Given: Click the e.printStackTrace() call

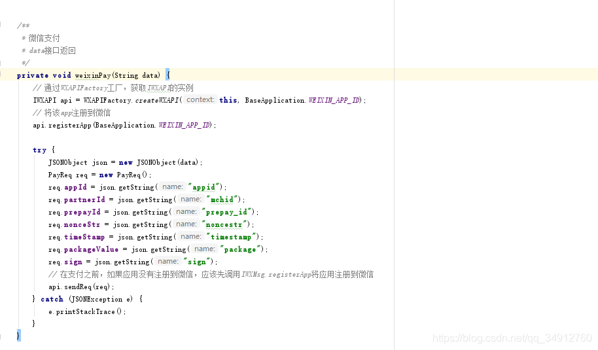Looking at the screenshot, I should tap(85, 311).
